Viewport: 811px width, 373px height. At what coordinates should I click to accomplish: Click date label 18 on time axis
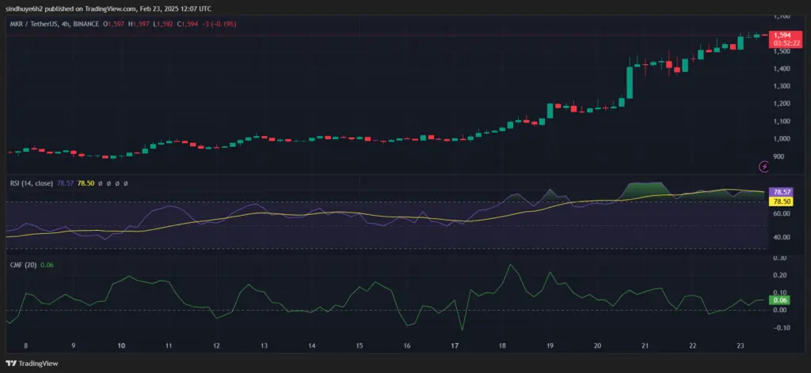point(503,346)
